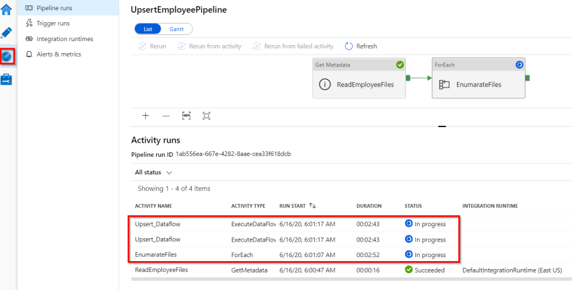Viewport: 572px width, 290px height.
Task: Zoom in with the plus icon
Action: (145, 116)
